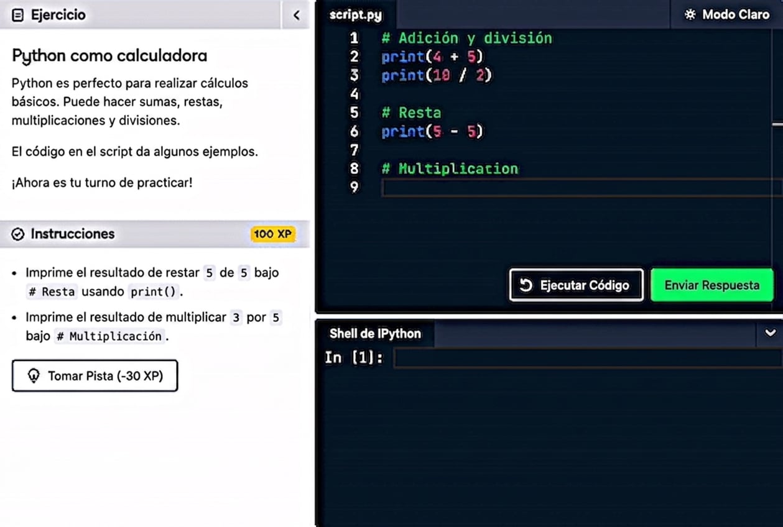Click the reset arrow icon in Ejecutar Código

pyautogui.click(x=526, y=285)
